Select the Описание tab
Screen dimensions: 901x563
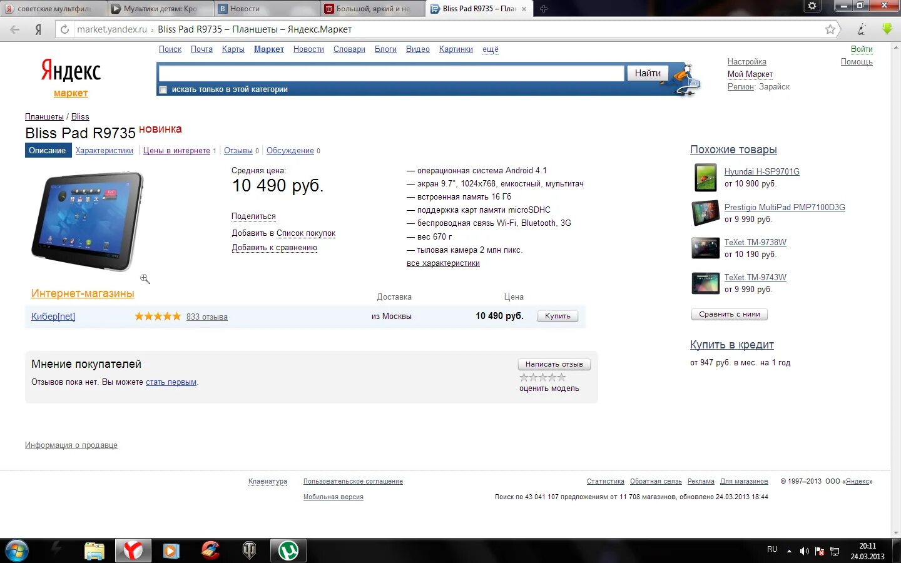48,151
